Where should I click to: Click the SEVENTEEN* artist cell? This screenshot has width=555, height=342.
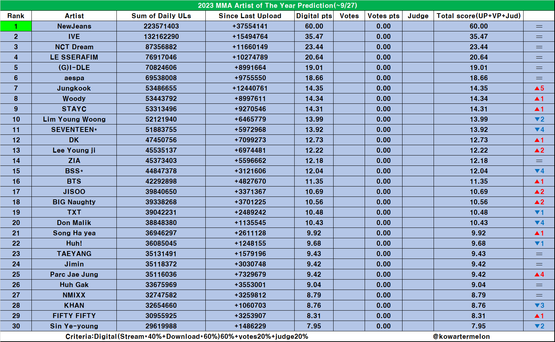tap(74, 129)
